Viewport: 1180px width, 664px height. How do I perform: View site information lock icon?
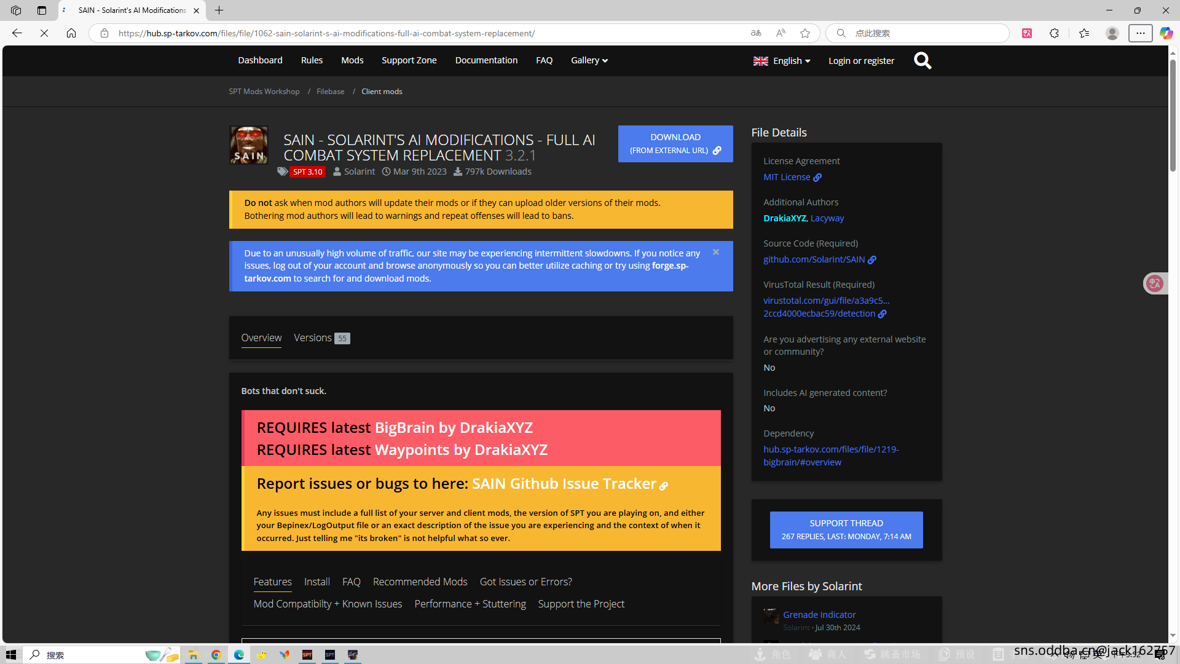click(104, 33)
